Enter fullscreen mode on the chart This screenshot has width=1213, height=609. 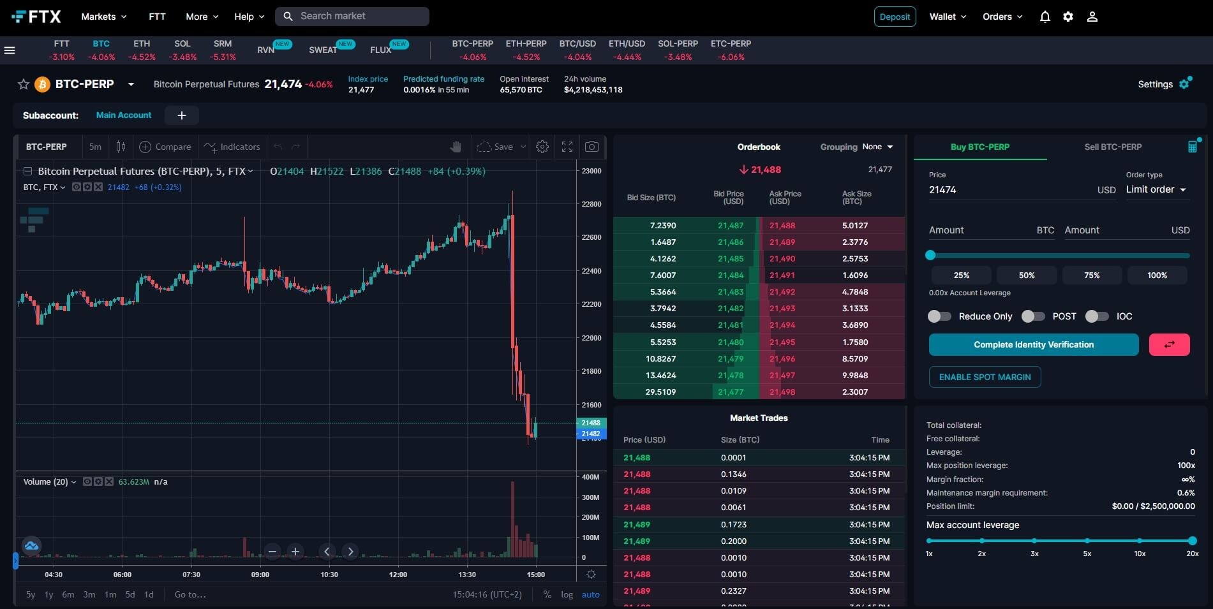tap(567, 147)
